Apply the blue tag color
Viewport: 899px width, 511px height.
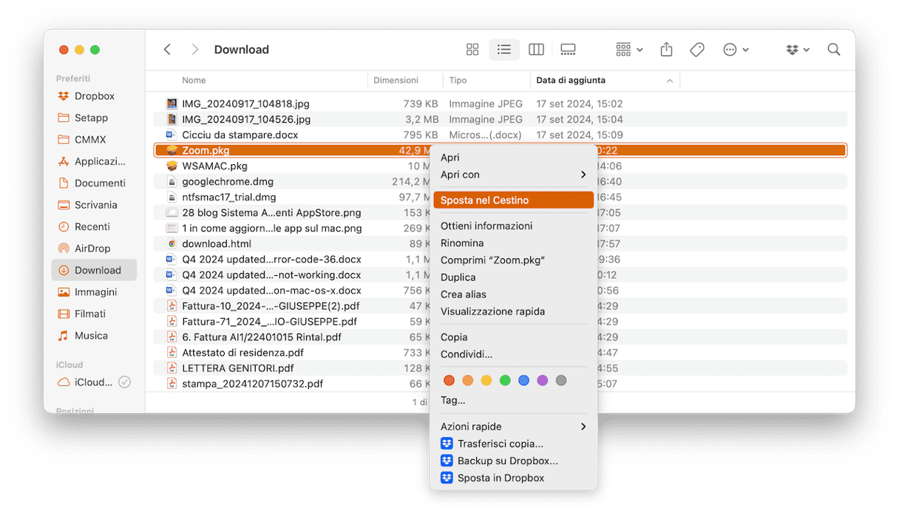point(523,380)
